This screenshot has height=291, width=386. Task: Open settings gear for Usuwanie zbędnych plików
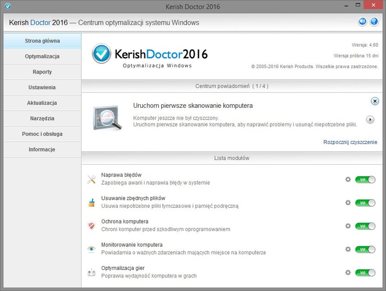[348, 203]
